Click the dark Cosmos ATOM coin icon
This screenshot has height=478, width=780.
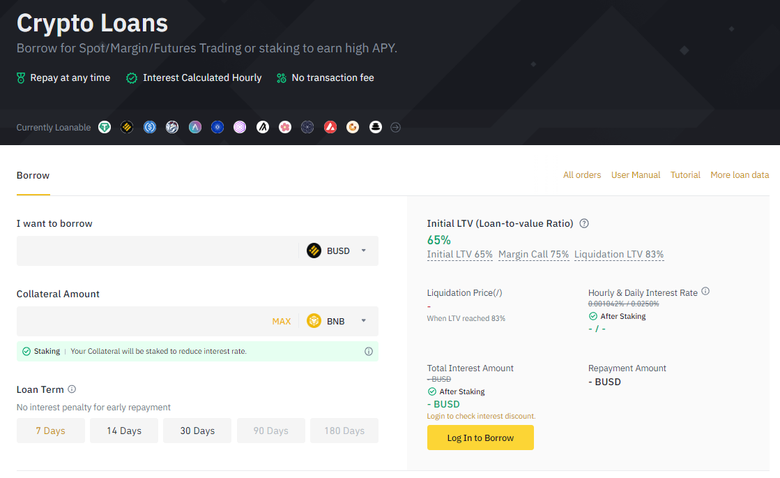tap(307, 127)
